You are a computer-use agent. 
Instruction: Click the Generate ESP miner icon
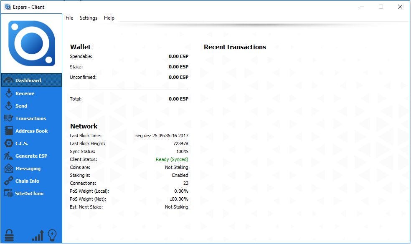[8, 156]
